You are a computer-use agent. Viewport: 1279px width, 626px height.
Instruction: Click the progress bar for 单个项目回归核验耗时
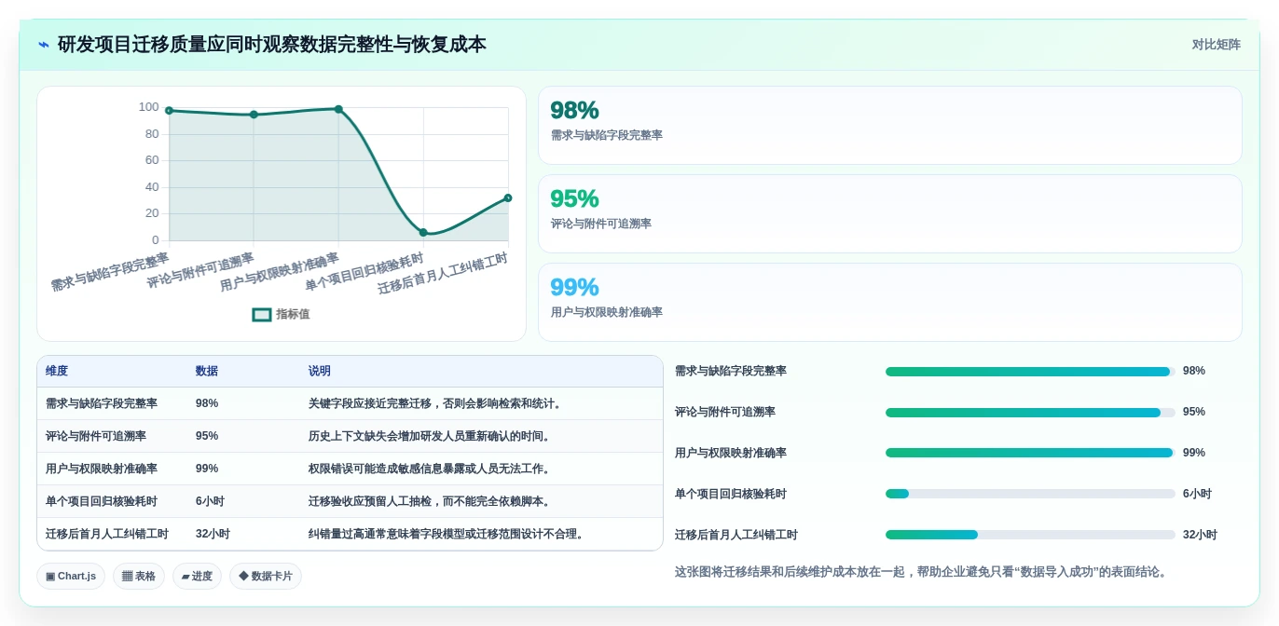pos(1030,494)
